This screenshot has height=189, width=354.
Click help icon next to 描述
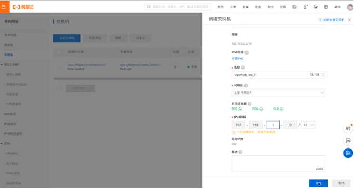[240, 152]
